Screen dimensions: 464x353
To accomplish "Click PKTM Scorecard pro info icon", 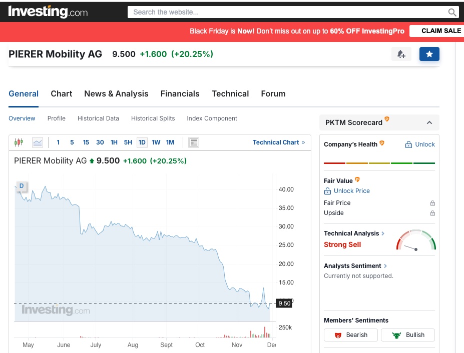I will pyautogui.click(x=387, y=119).
